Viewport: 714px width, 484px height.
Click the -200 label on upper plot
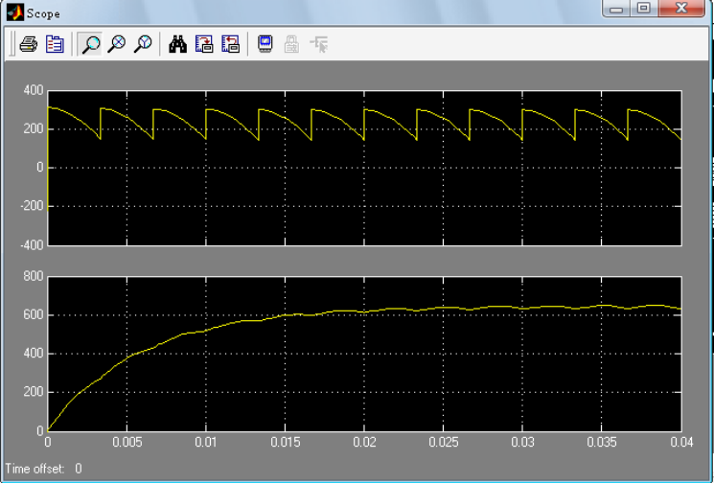pos(31,207)
